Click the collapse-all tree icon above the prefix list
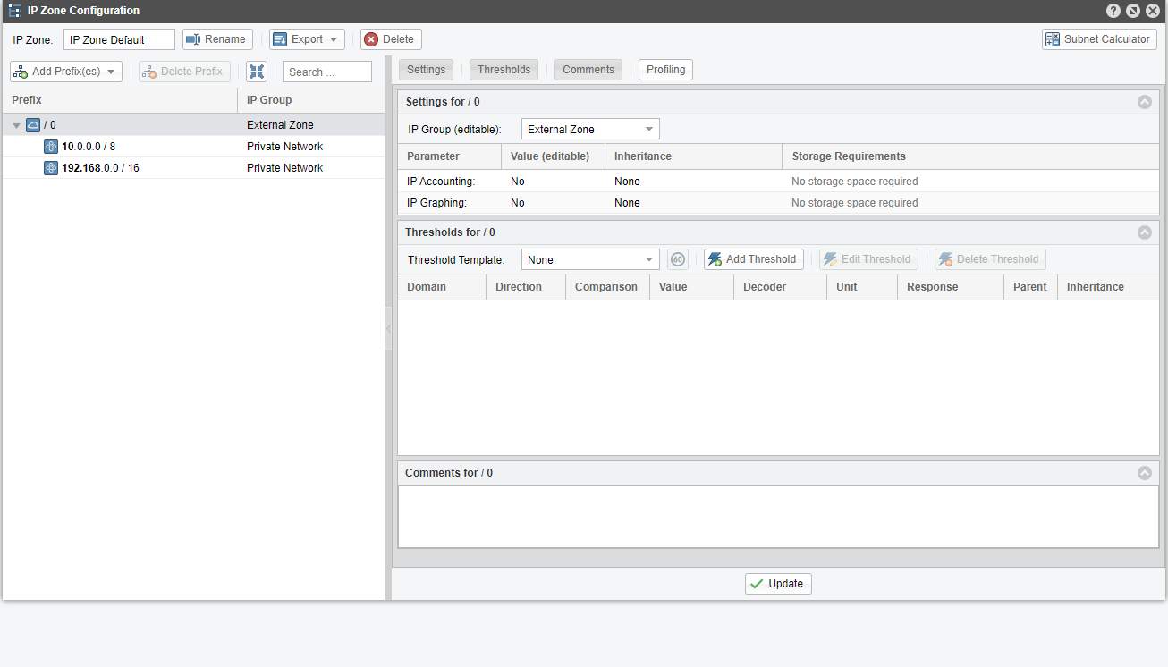 [x=257, y=72]
